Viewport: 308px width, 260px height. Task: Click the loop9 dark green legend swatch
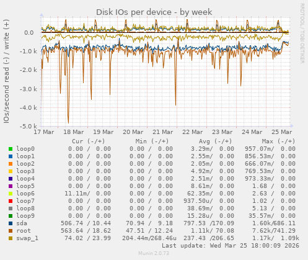pyautogui.click(x=11, y=216)
